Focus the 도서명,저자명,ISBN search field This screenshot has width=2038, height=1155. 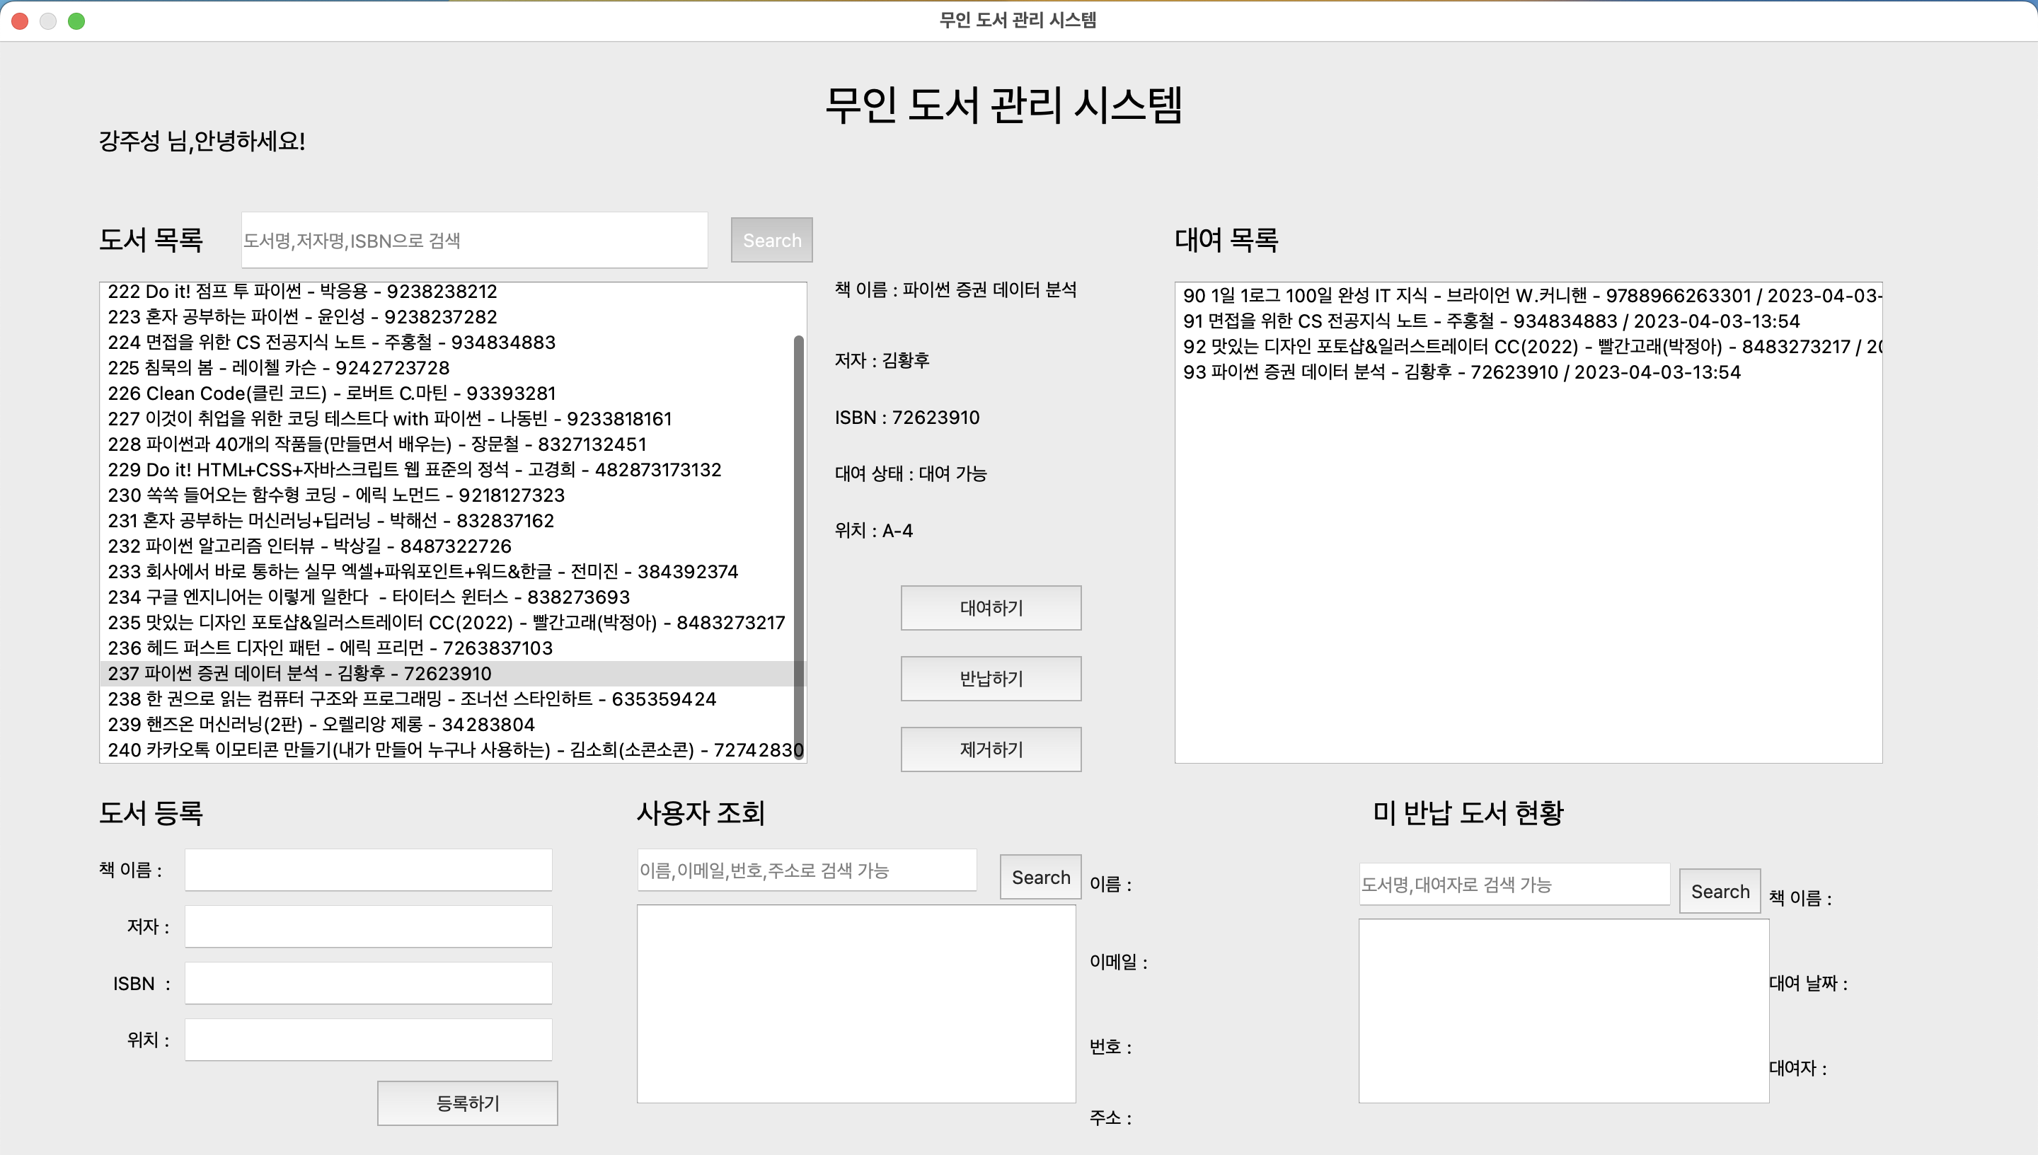click(474, 241)
